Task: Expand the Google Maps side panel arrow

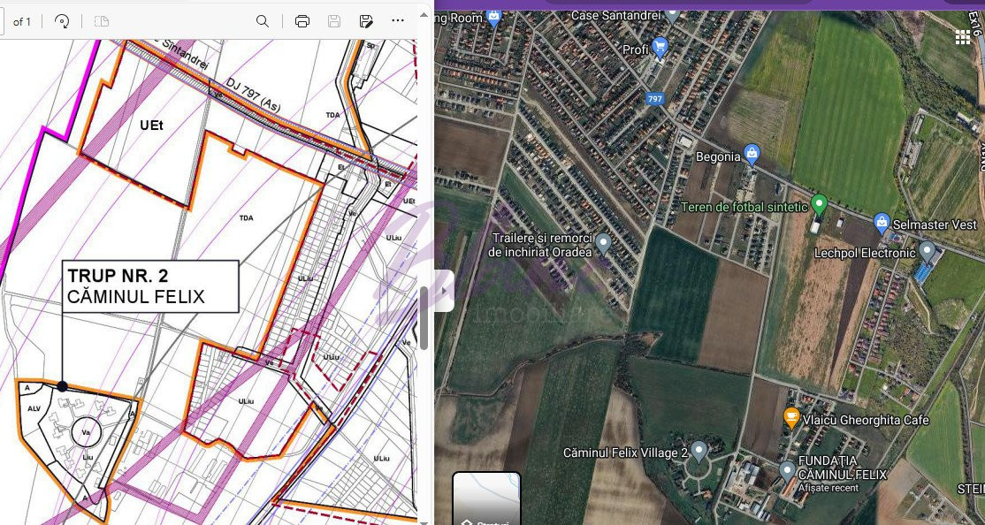Action: point(444,291)
